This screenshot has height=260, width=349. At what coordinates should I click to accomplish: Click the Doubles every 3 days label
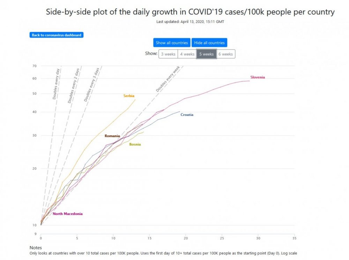[x=92, y=85]
